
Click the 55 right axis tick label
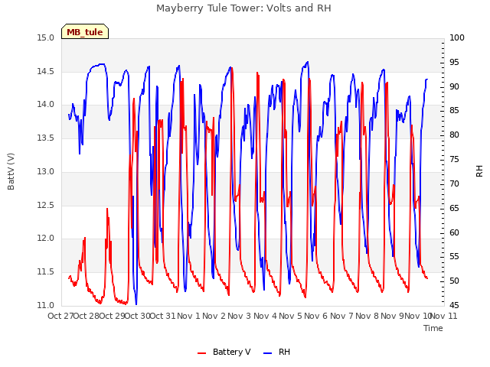(454, 257)
